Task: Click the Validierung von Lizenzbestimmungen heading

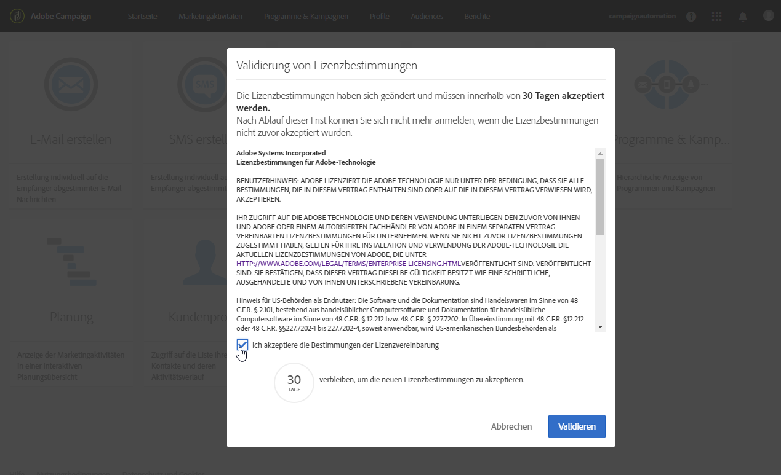Action: point(327,65)
